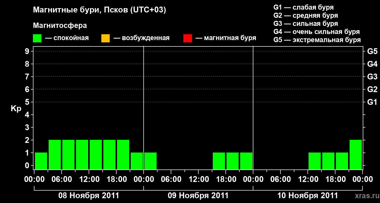This screenshot has height=203, width=380.
Task: Select the "G5 — экстремальная буря" legend line
Action: click(317, 40)
